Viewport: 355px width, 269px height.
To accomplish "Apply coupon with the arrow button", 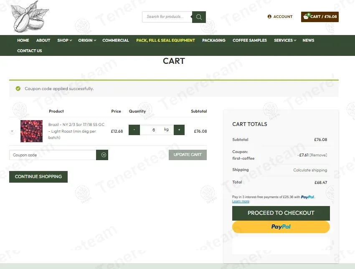I will 102,155.
